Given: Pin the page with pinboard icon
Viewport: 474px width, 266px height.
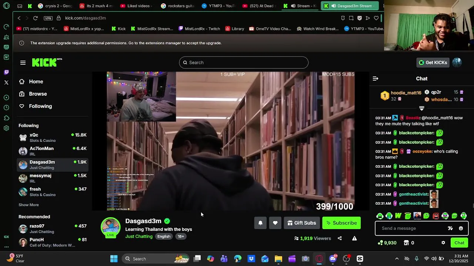Looking at the screenshot, I should pos(343,18).
